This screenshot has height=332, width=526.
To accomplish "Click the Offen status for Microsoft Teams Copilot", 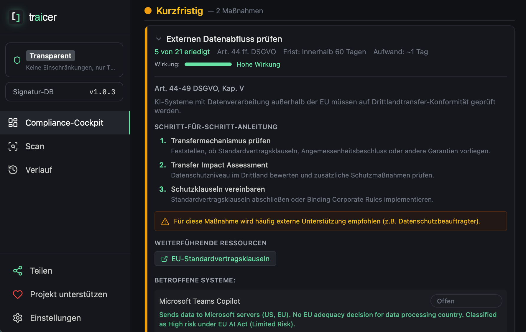I will tap(466, 301).
